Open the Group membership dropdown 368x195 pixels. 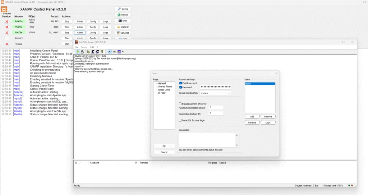pos(215,93)
